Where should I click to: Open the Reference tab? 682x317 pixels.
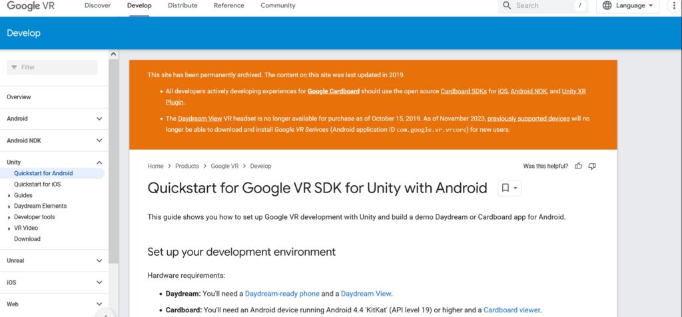click(x=229, y=5)
